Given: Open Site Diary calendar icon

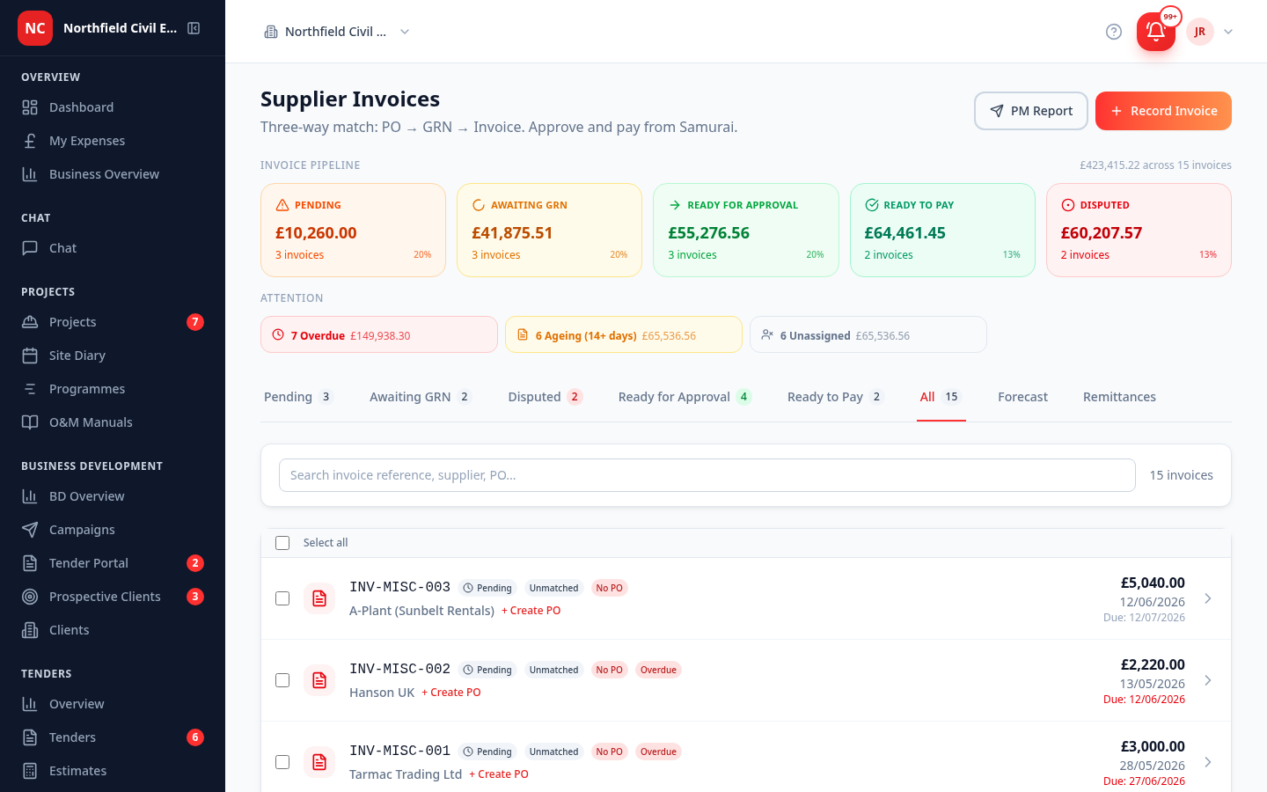Looking at the screenshot, I should [30, 356].
